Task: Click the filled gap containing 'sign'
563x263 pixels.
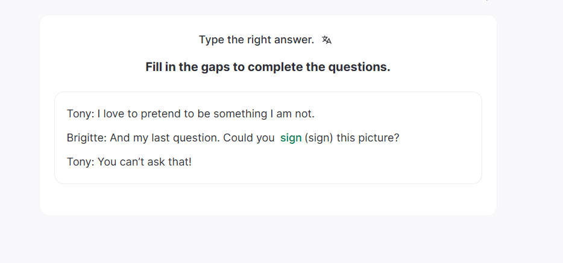Action: (291, 138)
